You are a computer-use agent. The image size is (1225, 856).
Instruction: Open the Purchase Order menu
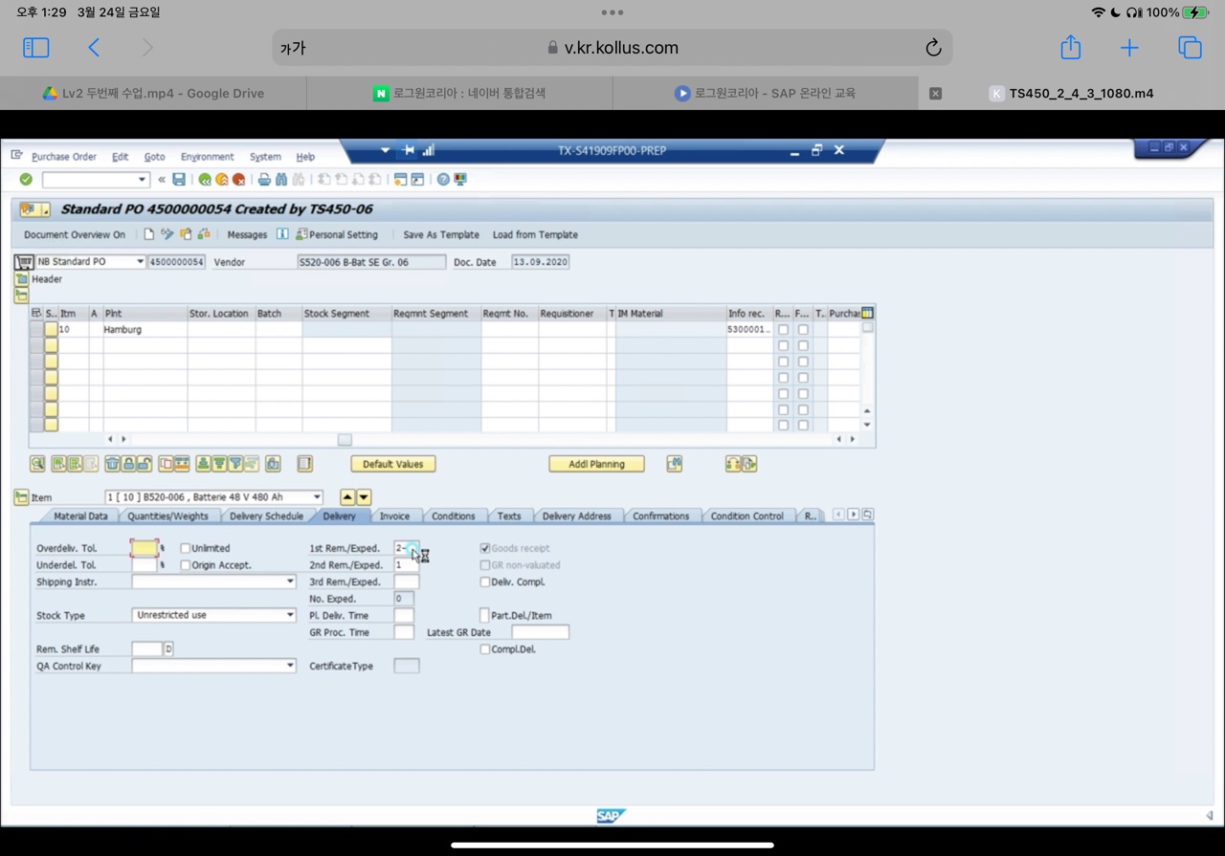click(x=64, y=157)
